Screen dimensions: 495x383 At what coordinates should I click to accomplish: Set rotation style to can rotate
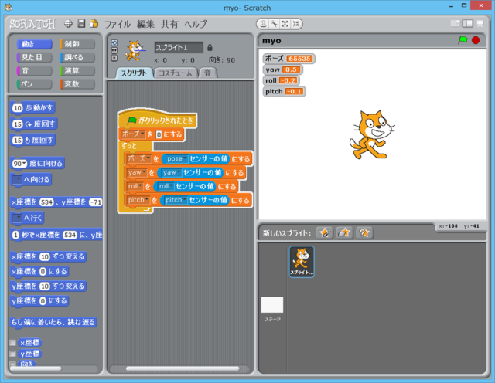[114, 43]
